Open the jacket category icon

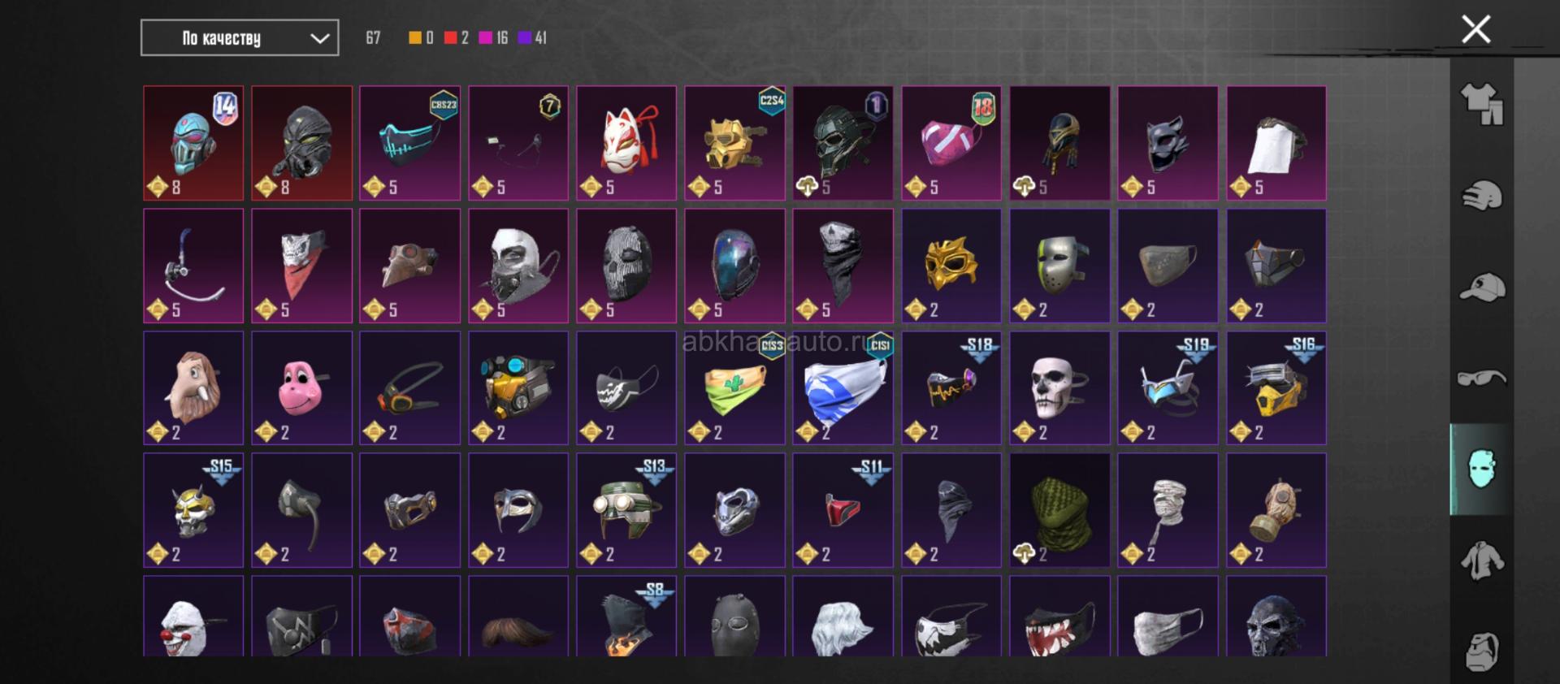[x=1481, y=561]
